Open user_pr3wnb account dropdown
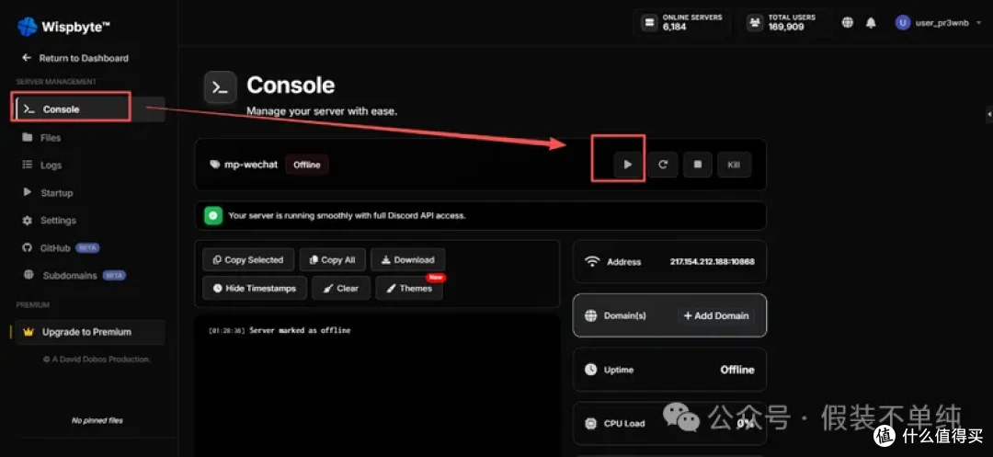Viewport: 993px width, 457px height. tap(940, 23)
